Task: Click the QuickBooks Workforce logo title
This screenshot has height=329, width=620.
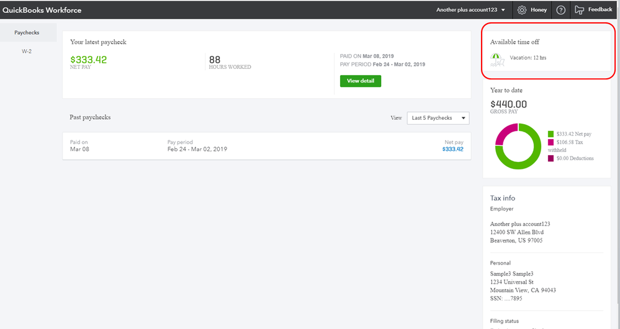Action: click(x=42, y=11)
